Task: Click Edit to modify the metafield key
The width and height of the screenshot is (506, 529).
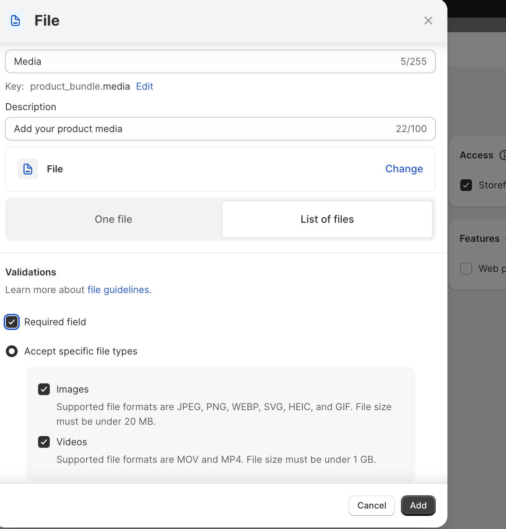Action: coord(144,86)
